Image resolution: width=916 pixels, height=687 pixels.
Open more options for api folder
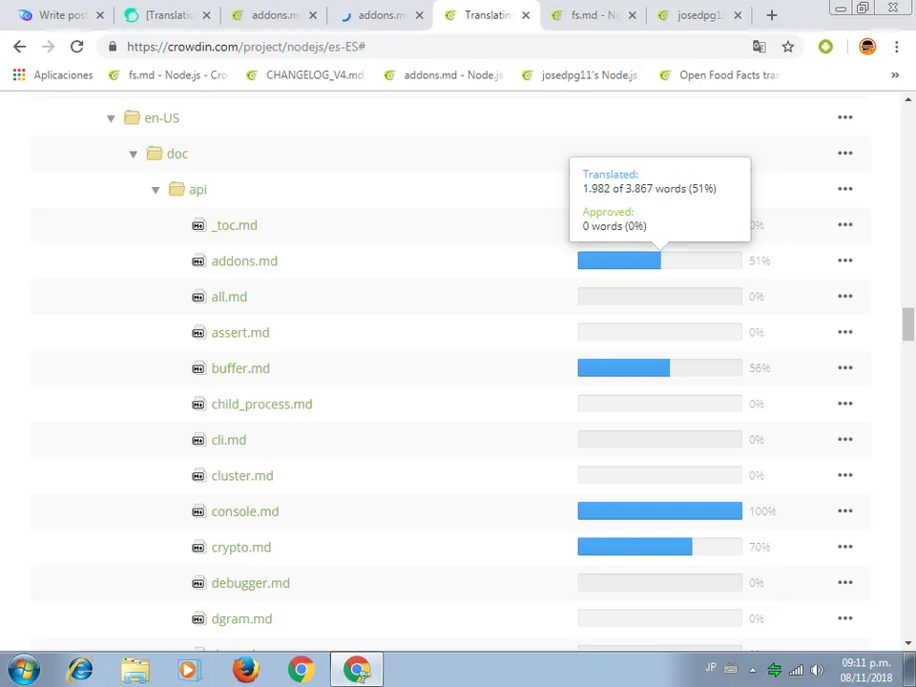click(x=844, y=189)
